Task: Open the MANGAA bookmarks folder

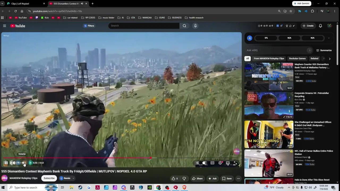Action: click(x=145, y=18)
